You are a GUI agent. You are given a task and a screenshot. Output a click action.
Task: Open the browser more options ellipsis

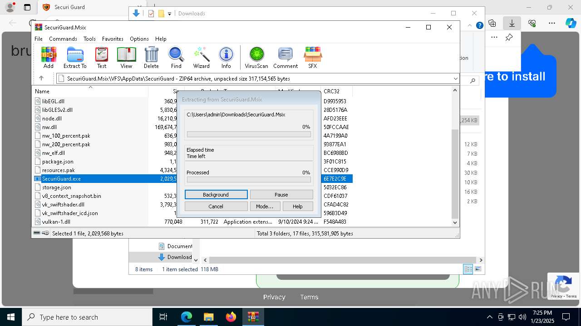coord(552,23)
